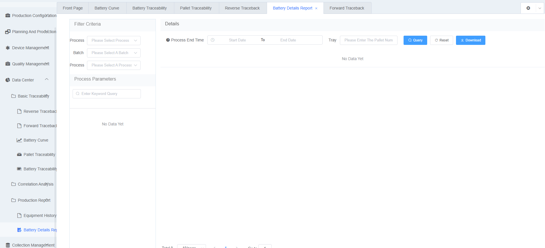Click the close-all tabs circle icon
The height and width of the screenshot is (248, 545).
point(528,8)
